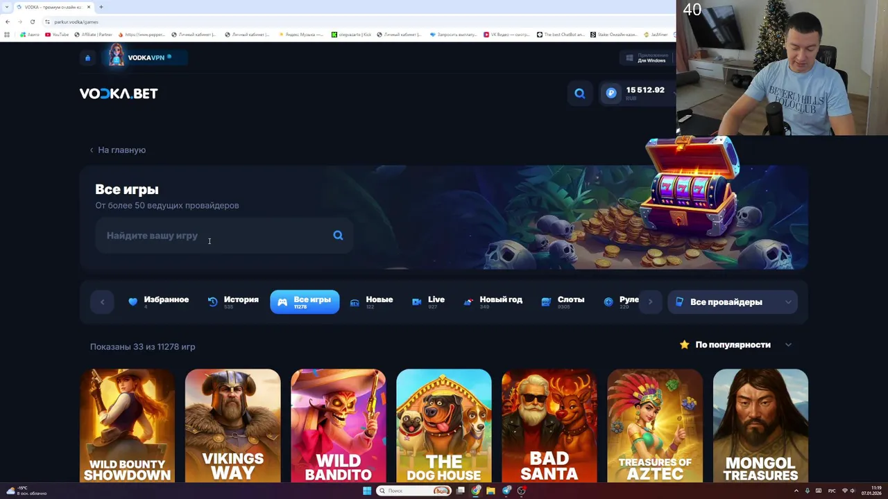
Task: Select the Все игры category tab
Action: [x=305, y=301]
